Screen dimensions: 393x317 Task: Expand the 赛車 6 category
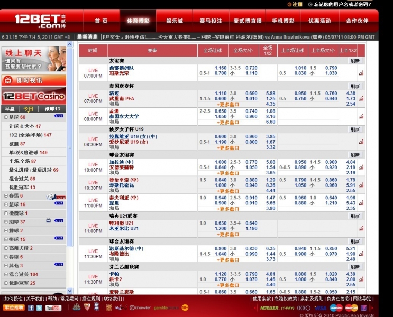click(x=6, y=257)
